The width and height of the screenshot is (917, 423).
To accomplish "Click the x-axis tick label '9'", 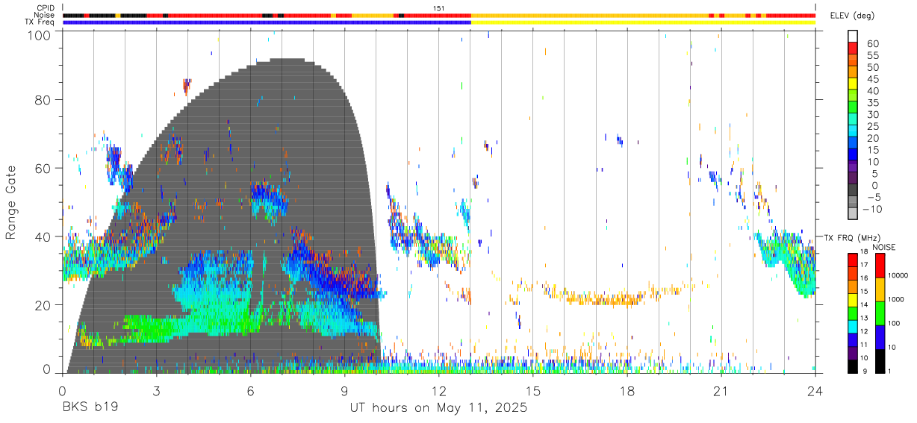I will click(x=344, y=390).
